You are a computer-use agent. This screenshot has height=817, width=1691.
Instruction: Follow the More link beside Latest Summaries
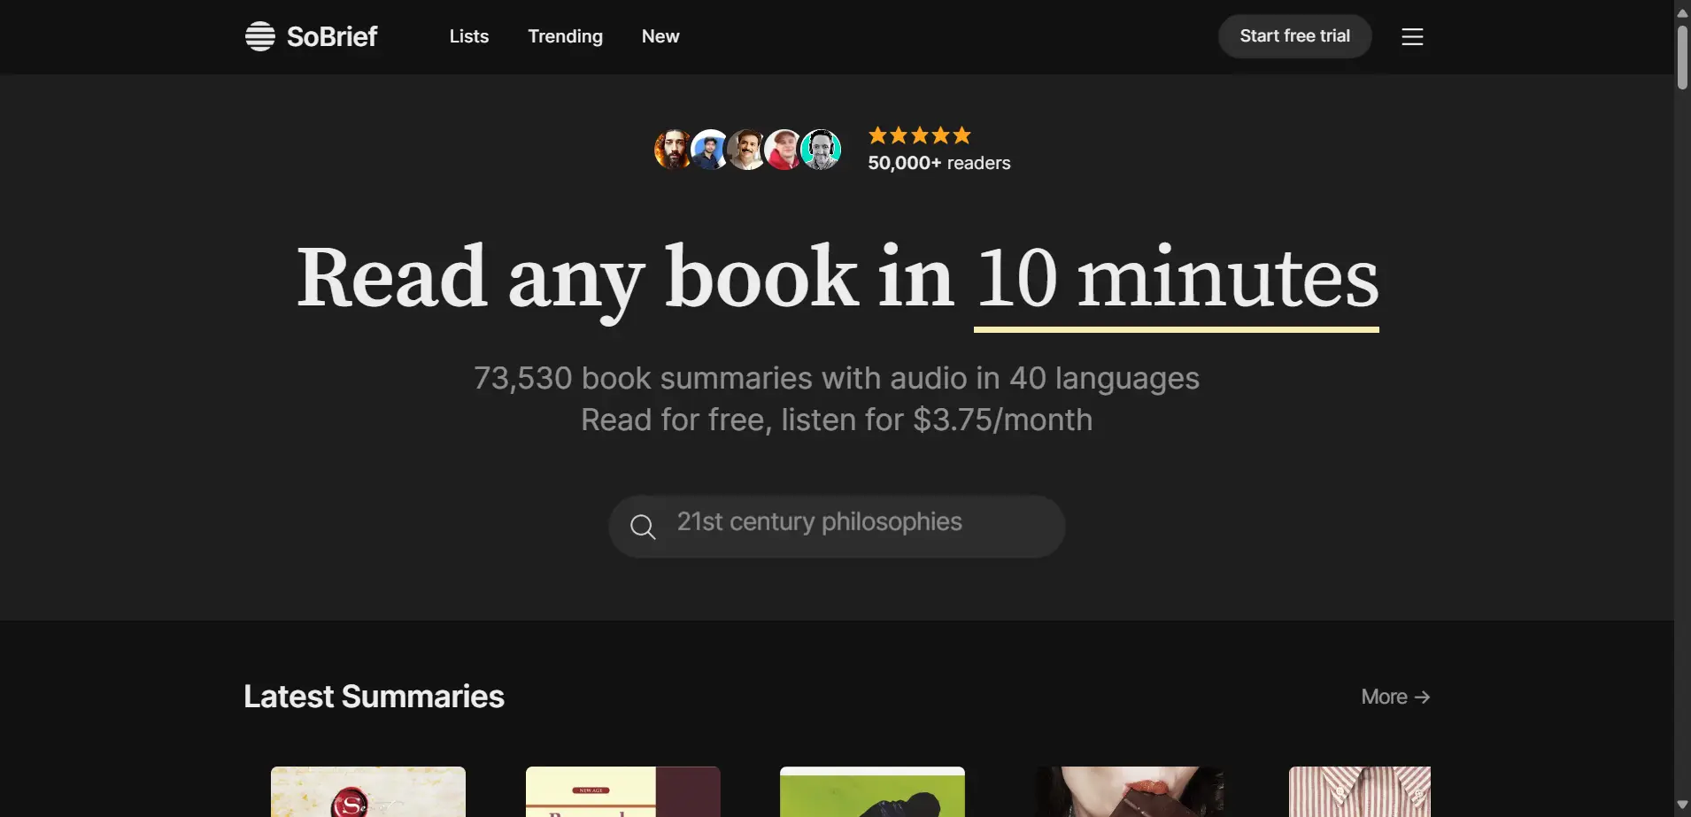1394,697
